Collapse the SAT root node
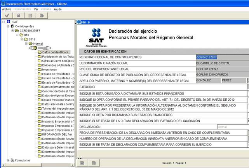249x168 pixels. click(x=3, y=22)
